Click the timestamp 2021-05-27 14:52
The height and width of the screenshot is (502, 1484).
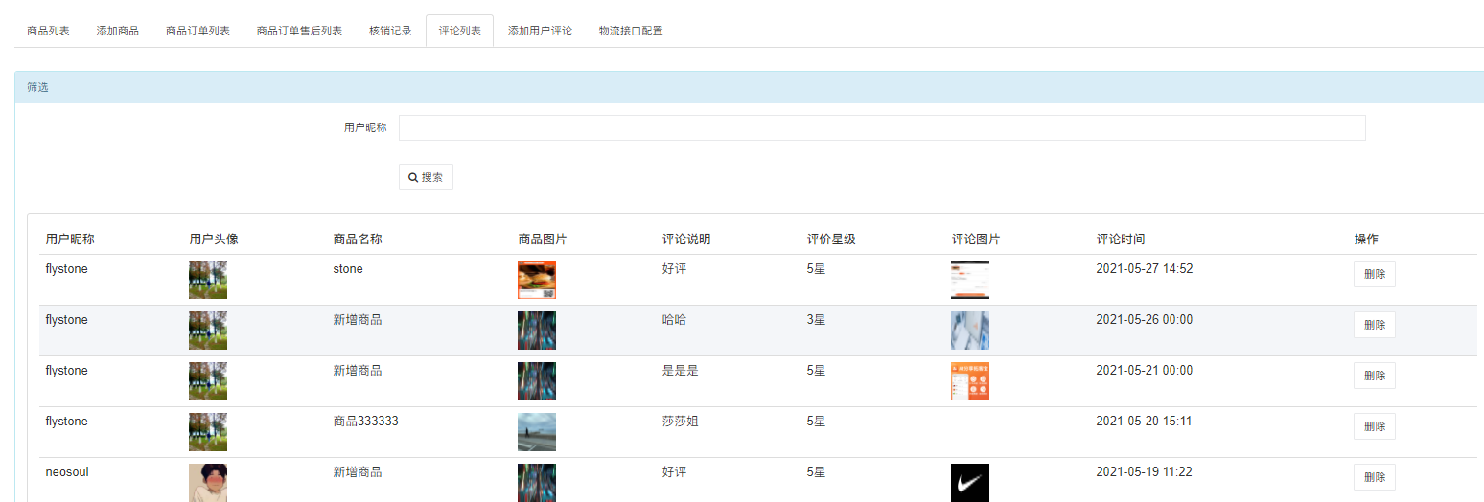point(1145,269)
